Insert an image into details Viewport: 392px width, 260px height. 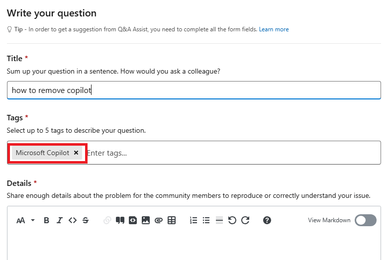pyautogui.click(x=146, y=220)
